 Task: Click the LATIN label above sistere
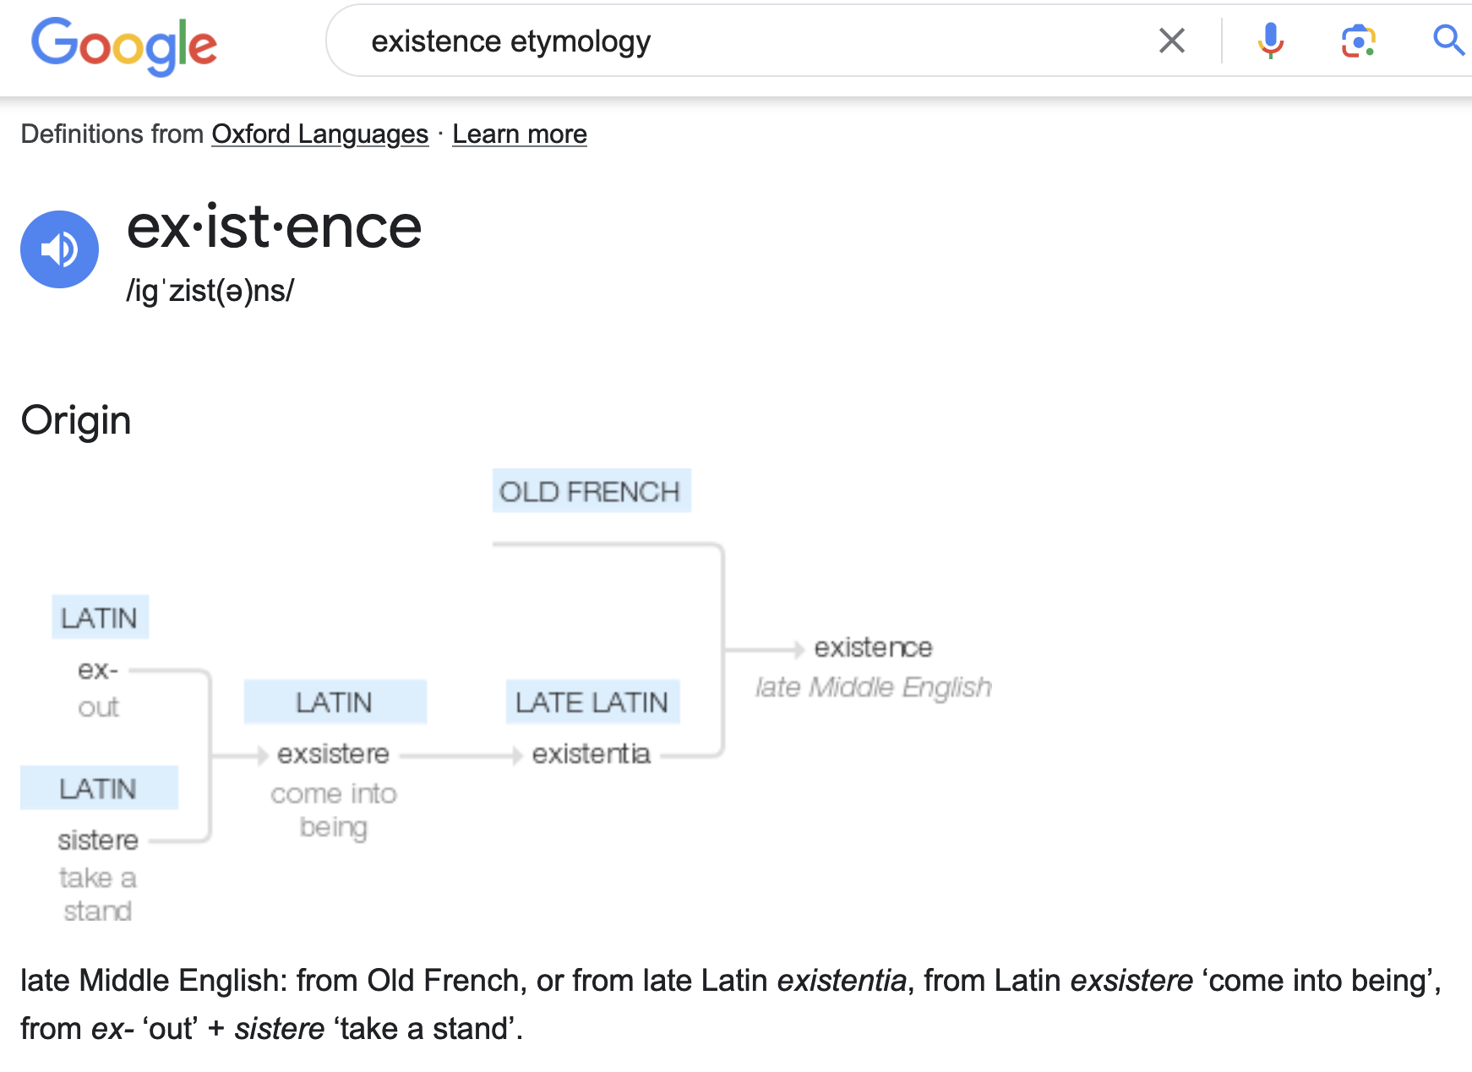(x=99, y=788)
